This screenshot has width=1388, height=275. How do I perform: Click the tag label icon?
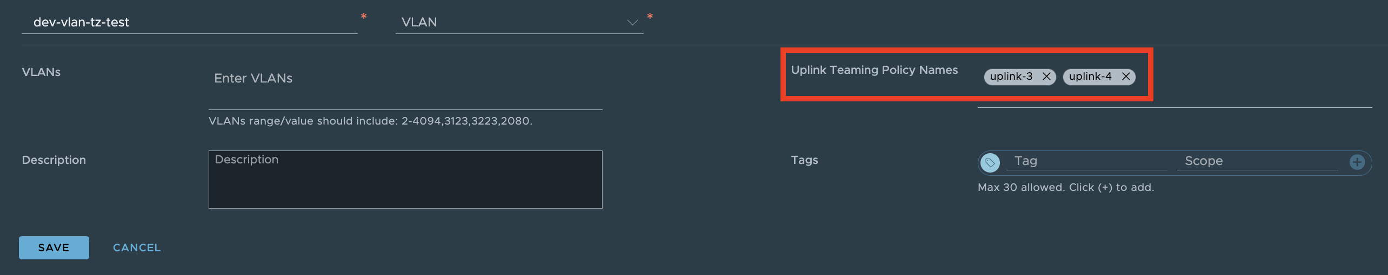coord(990,162)
